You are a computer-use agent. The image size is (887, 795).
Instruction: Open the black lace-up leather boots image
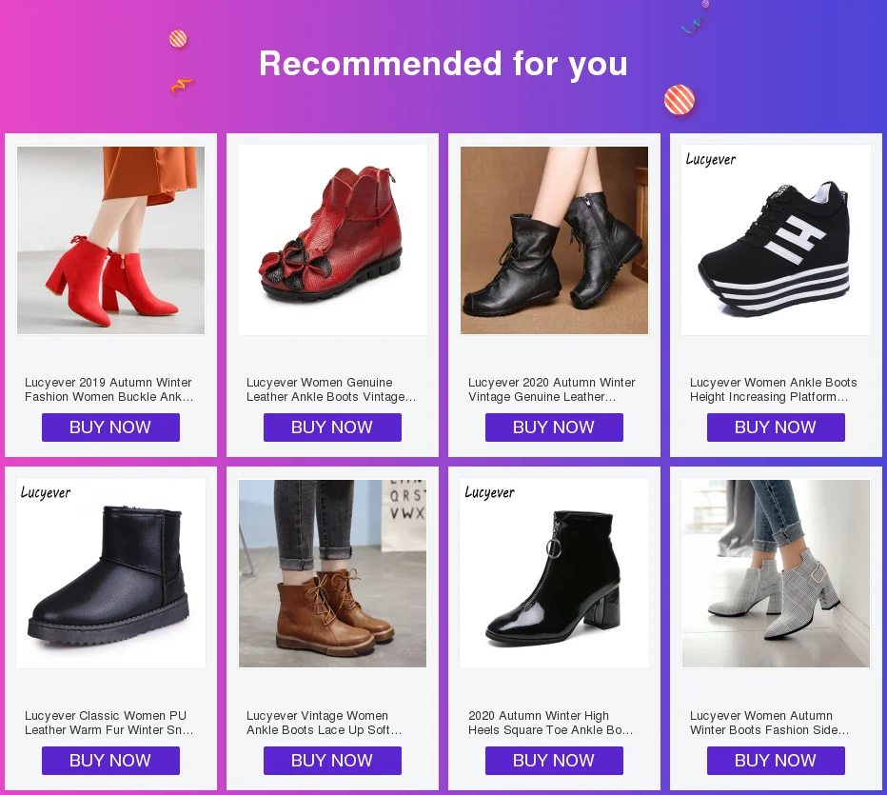[x=554, y=240]
